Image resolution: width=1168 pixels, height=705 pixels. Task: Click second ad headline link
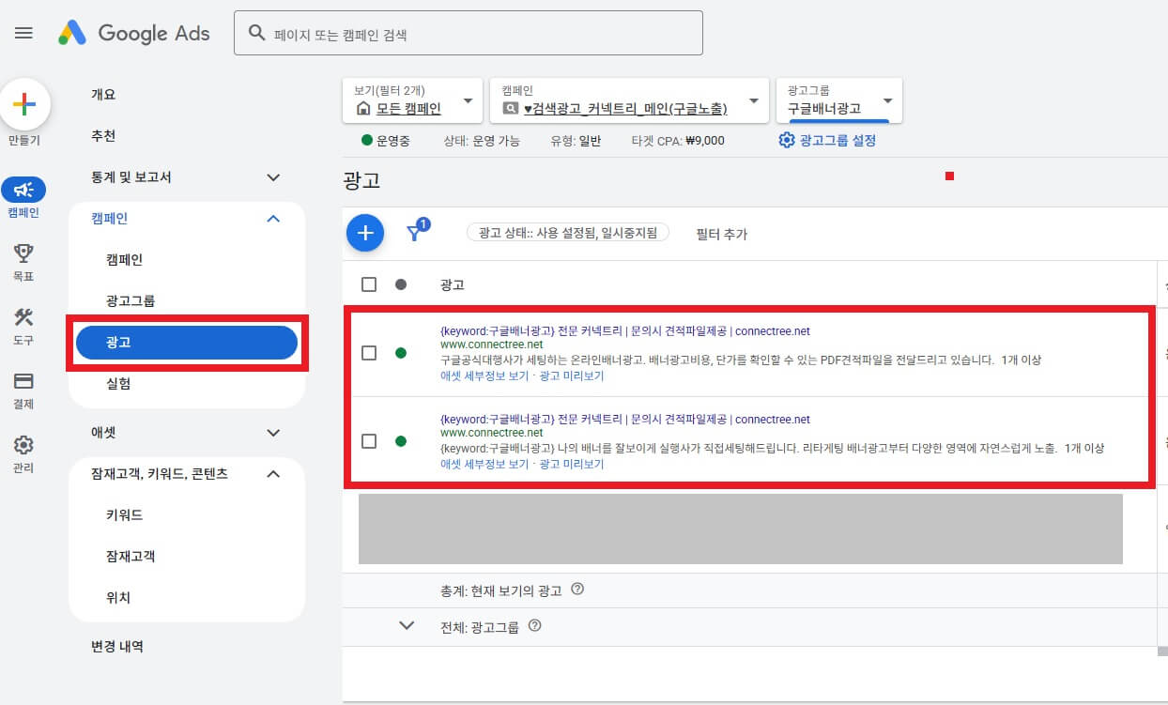pos(624,420)
